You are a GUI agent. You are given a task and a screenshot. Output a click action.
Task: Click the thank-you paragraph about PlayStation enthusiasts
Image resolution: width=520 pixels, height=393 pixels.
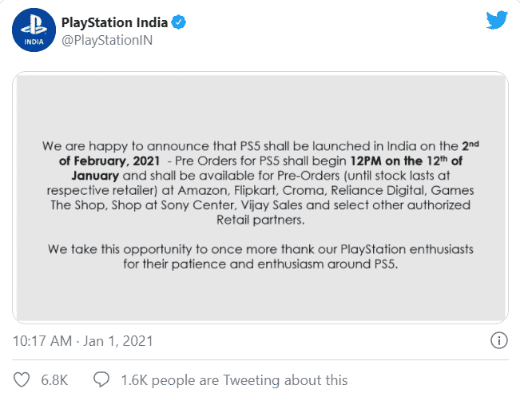pyautogui.click(x=260, y=256)
